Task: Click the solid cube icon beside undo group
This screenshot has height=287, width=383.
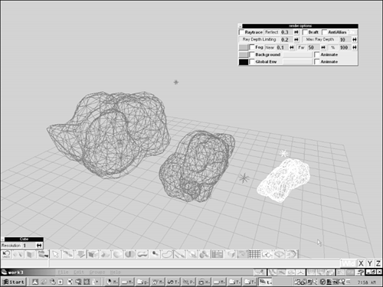Action: pos(31,254)
